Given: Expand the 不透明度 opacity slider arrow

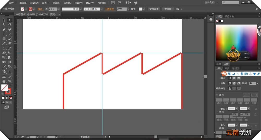Looking at the screenshot, I should coord(128,9).
